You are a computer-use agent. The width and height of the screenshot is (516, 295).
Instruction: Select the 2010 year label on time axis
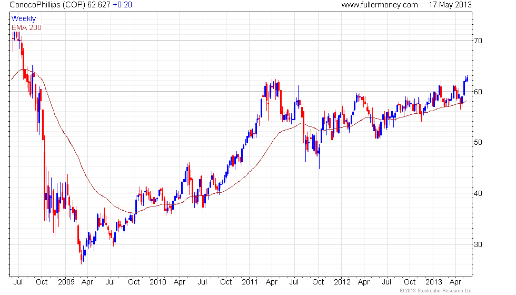coord(158,282)
